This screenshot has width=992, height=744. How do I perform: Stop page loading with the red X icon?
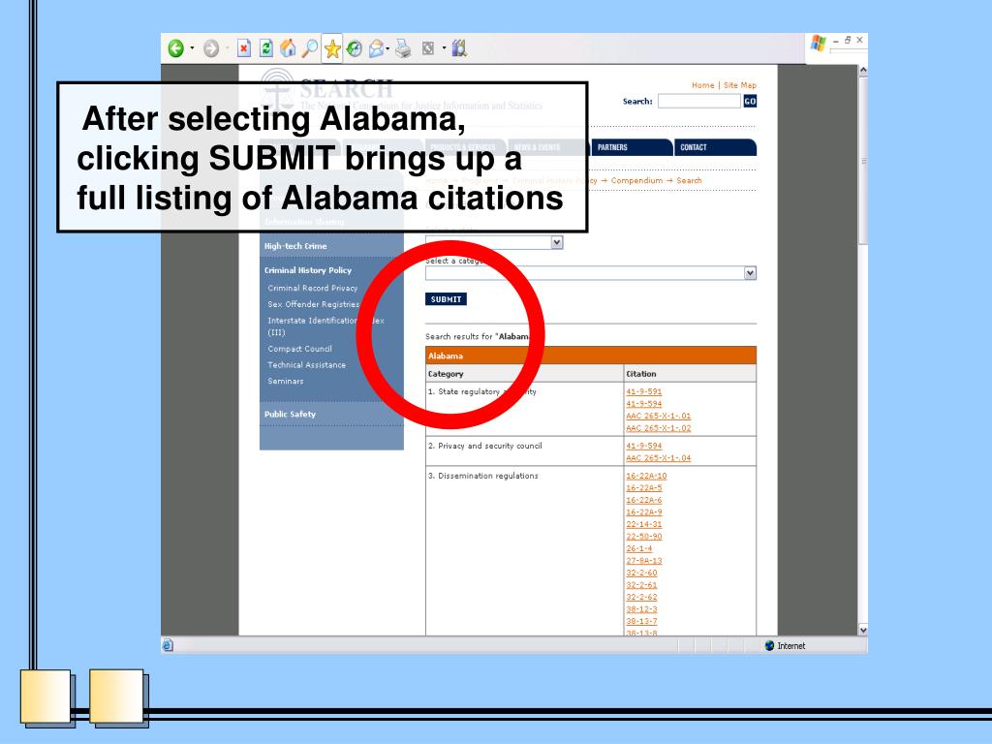244,48
